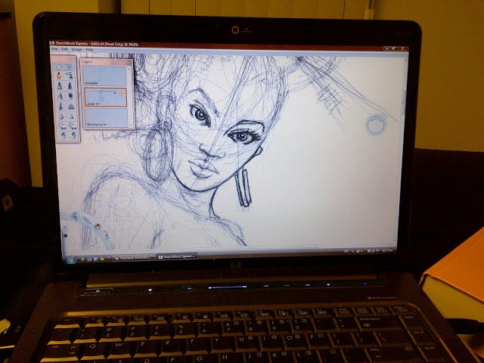The width and height of the screenshot is (484, 363).
Task: Click the left round-tip tool with base bar
Action: (62, 126)
